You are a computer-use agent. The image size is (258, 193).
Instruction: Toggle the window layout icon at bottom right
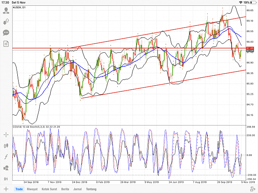[x=253, y=189]
